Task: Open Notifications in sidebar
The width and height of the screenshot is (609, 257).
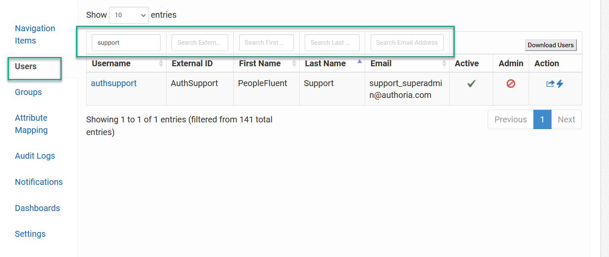Action: (39, 182)
